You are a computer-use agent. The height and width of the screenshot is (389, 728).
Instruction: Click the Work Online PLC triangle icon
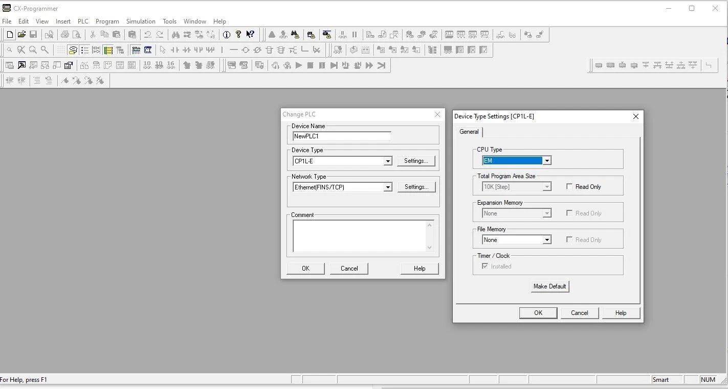(x=272, y=35)
